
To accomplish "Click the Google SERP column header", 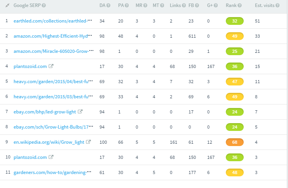I will pyautogui.click(x=27, y=5).
